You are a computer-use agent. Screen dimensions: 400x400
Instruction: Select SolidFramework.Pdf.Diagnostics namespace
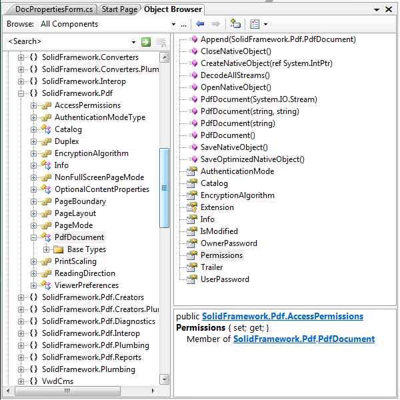(99, 321)
